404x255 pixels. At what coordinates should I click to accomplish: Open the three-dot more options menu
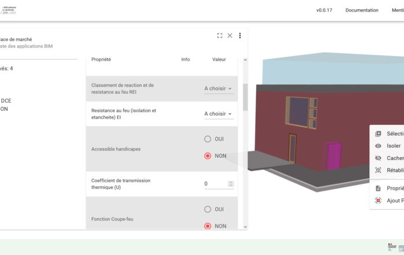(x=240, y=35)
